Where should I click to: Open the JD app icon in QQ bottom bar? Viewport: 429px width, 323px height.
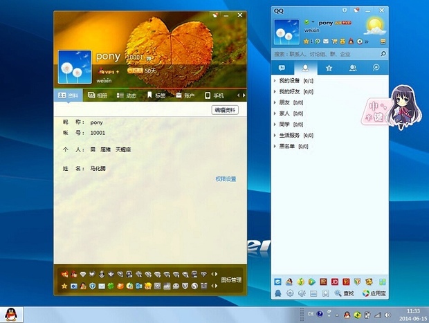click(335, 282)
